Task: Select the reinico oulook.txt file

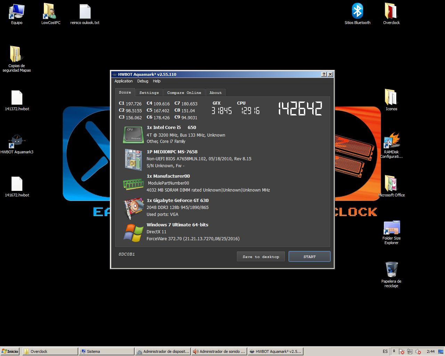Action: (85, 14)
